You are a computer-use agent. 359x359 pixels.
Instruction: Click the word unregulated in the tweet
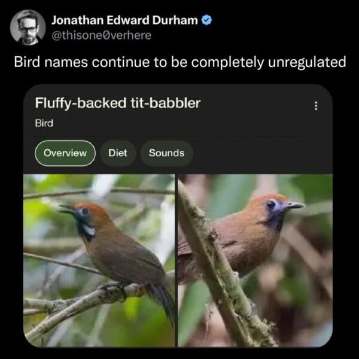coord(307,62)
